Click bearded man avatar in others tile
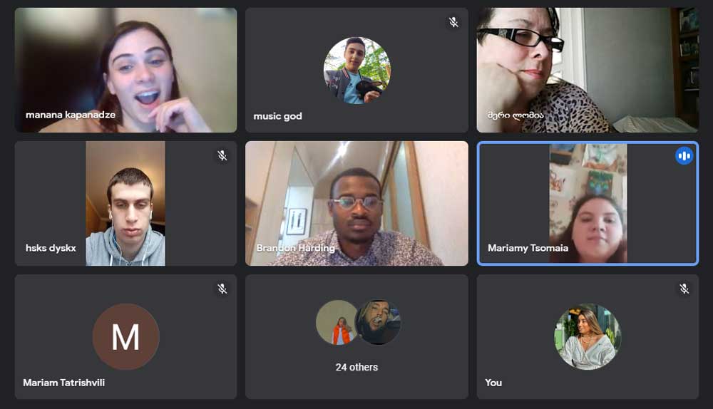Screen dimensions: 713x409 (x=379, y=322)
